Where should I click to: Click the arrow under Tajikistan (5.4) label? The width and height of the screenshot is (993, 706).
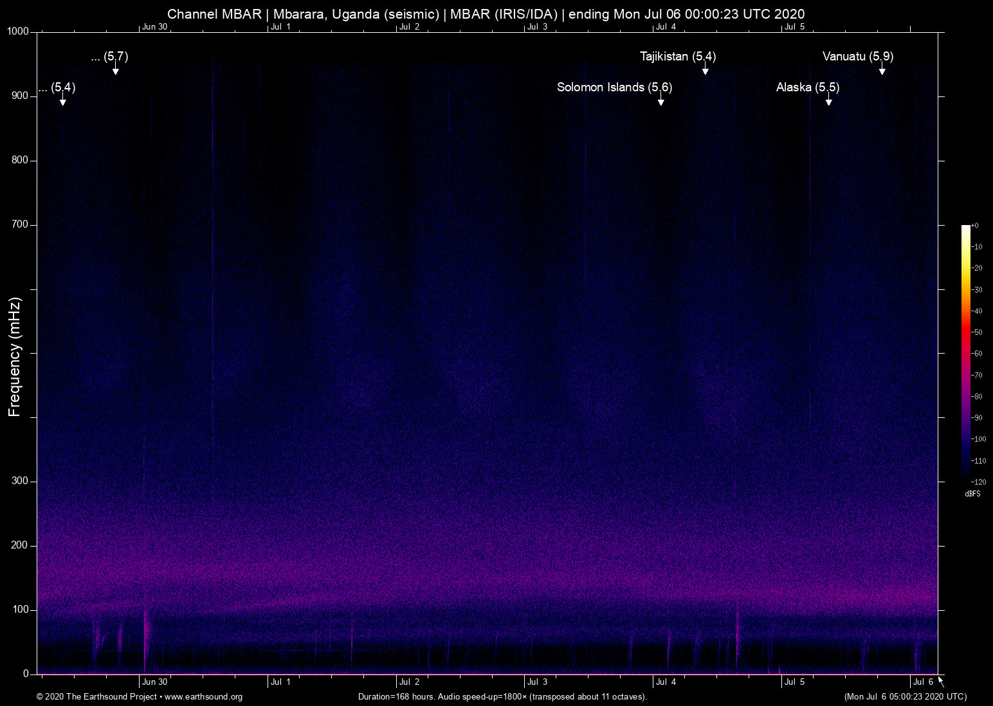(x=705, y=71)
